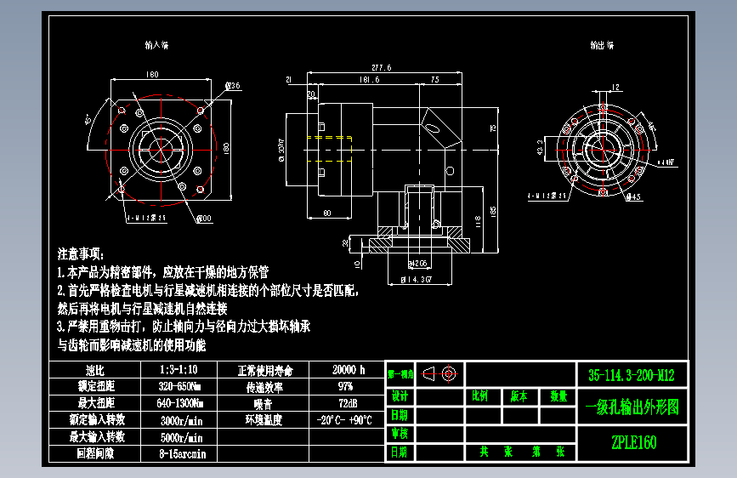Click the 噪音 cell
737x478 pixels.
click(x=264, y=404)
